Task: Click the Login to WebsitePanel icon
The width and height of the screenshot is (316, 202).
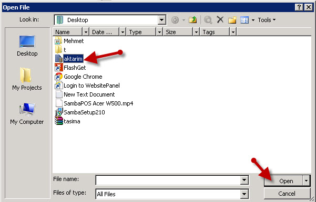Action: (x=59, y=86)
